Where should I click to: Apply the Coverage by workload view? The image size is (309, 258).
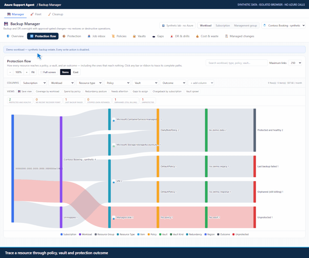tap(48, 91)
